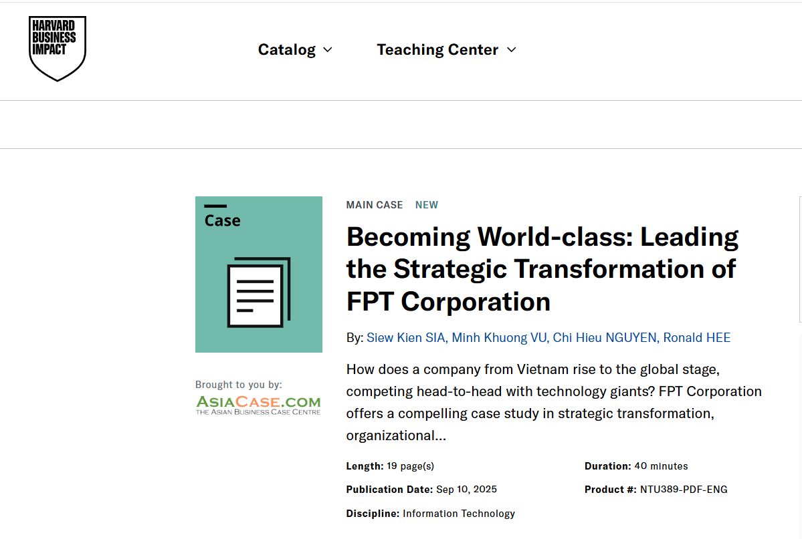Open the AsiaCase.com logo link

point(258,405)
